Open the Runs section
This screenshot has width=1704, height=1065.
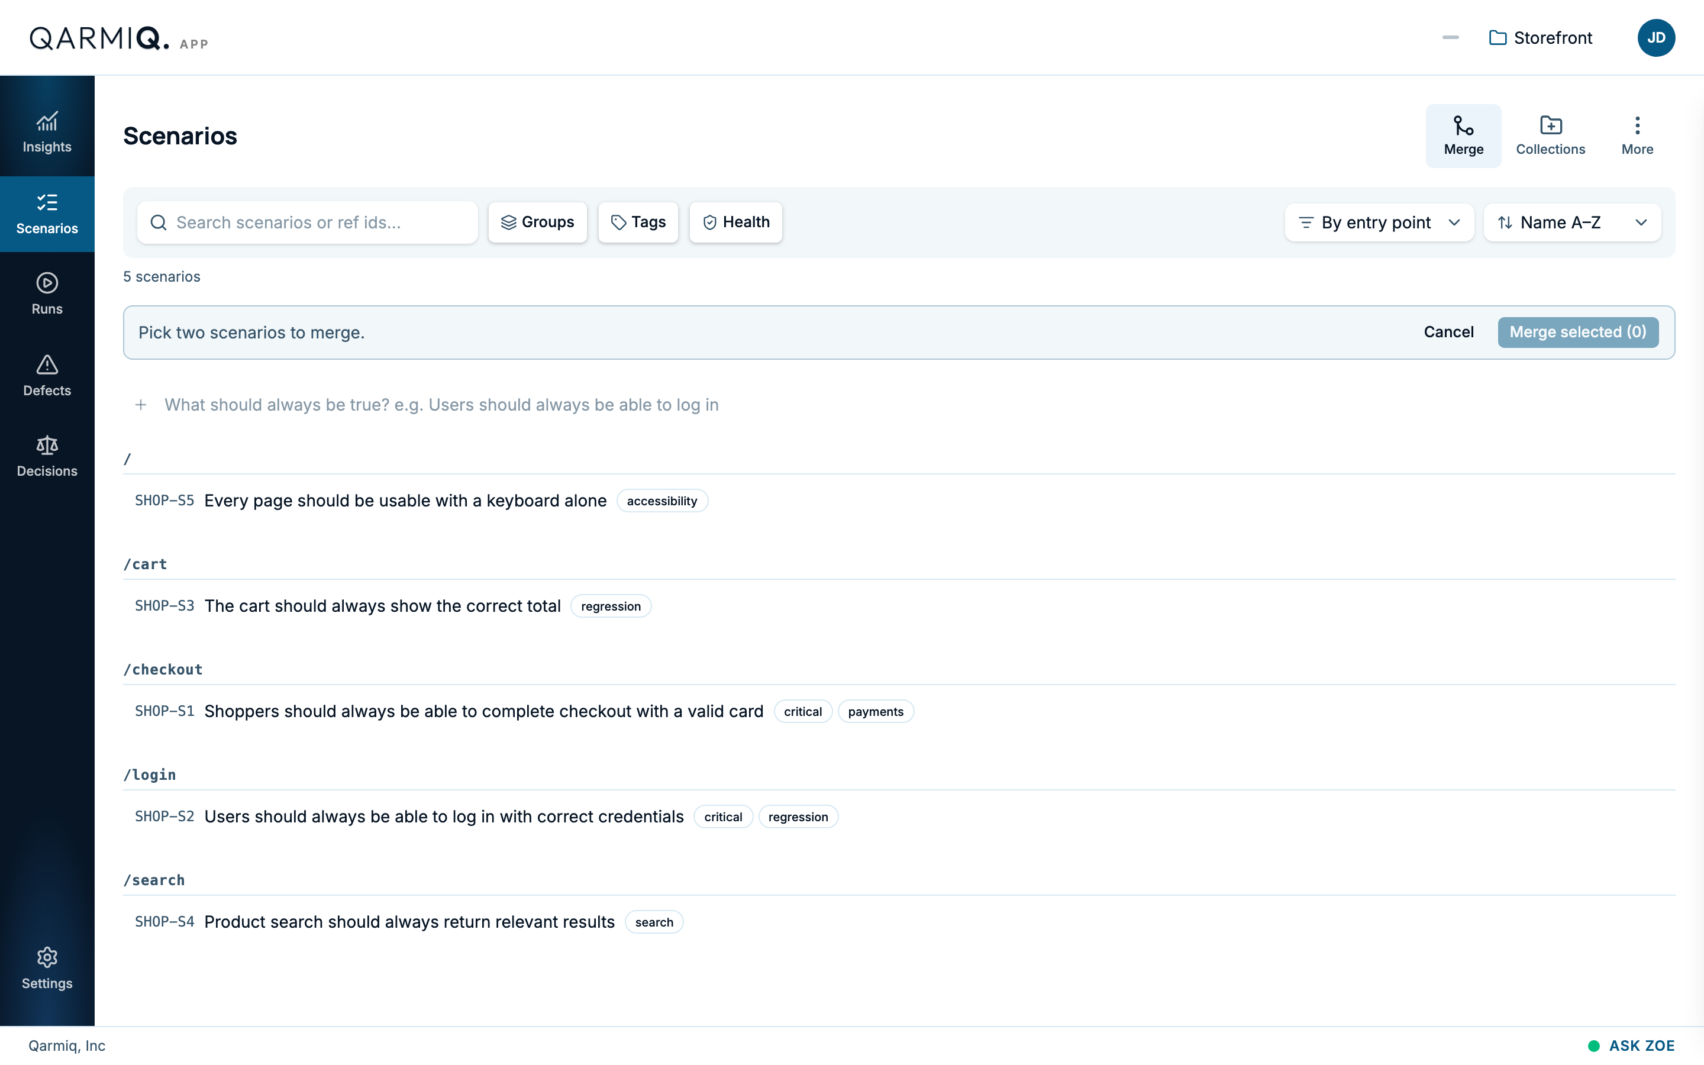click(x=47, y=295)
